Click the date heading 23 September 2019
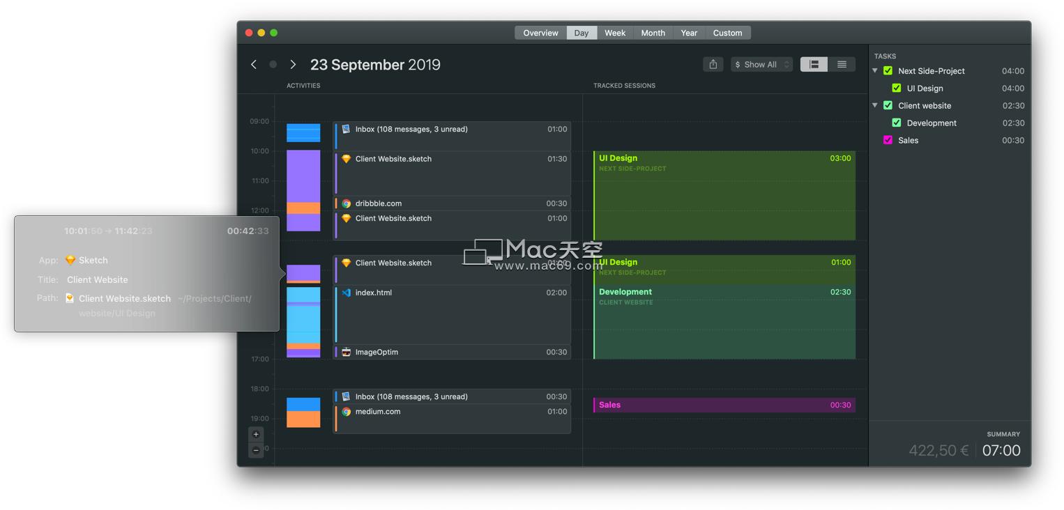Viewport: 1064px width, 510px height. coord(375,65)
